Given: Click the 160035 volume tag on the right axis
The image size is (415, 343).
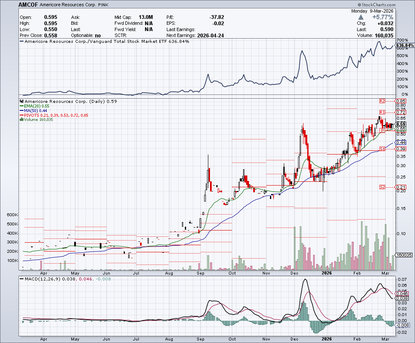Looking at the screenshot, I should tap(404, 255).
